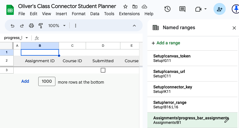This screenshot has height=128, width=239.
Task: Open the name box dropdown arrow
Action: pyautogui.click(x=27, y=38)
